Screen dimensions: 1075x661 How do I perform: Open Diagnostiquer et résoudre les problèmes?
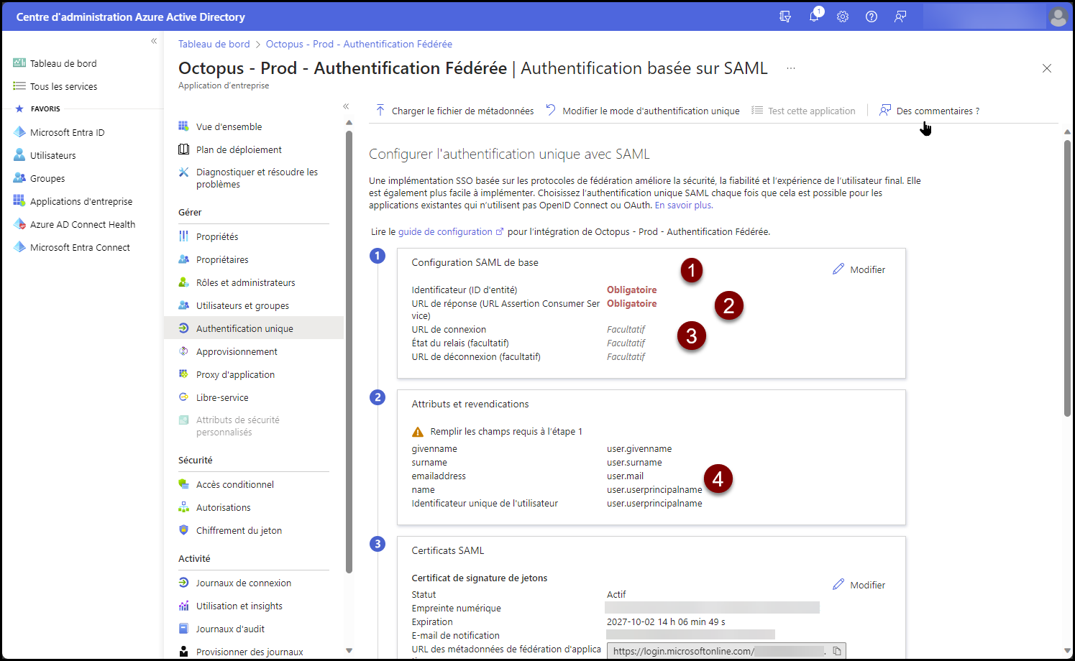click(x=248, y=178)
